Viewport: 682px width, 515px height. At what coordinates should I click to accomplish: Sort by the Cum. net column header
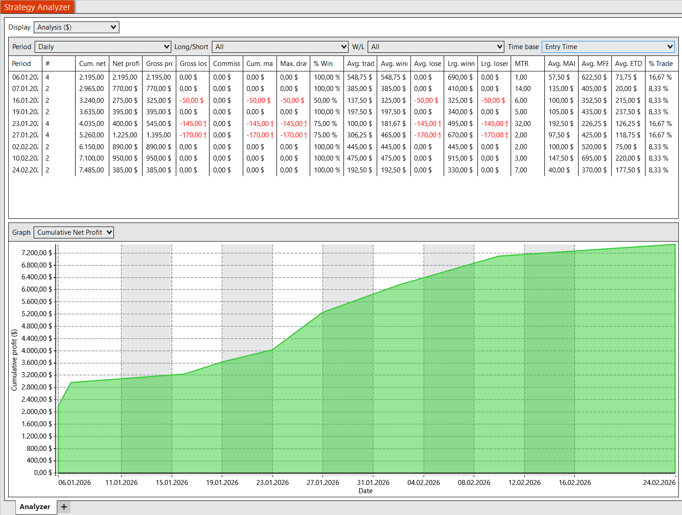point(92,64)
